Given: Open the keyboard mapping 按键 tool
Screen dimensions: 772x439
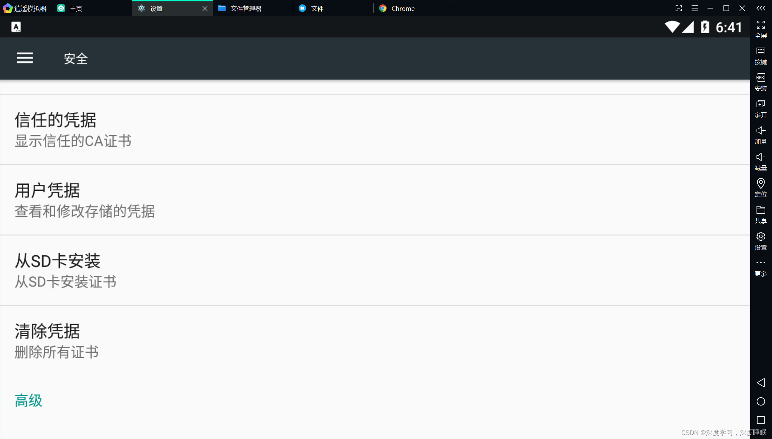Looking at the screenshot, I should 760,55.
